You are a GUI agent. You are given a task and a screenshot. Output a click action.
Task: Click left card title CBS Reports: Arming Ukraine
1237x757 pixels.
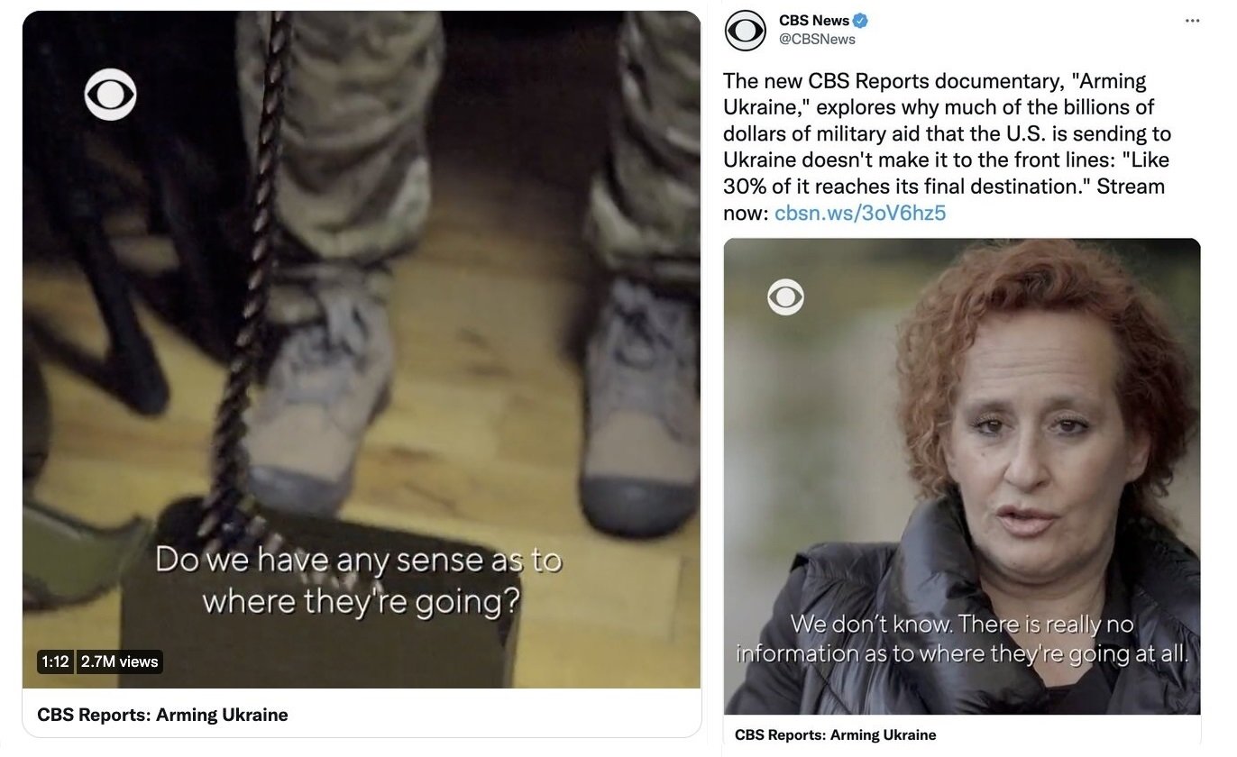[162, 715]
